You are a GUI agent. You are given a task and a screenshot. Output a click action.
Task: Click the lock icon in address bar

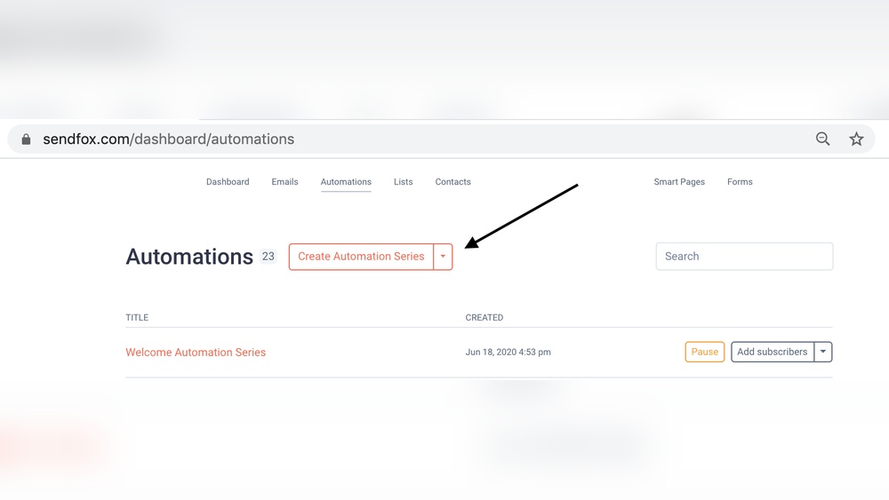click(x=26, y=139)
